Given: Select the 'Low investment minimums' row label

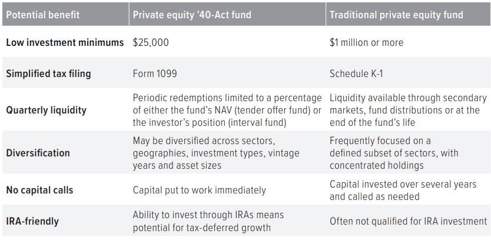Looking at the screenshot, I should coord(65,42).
